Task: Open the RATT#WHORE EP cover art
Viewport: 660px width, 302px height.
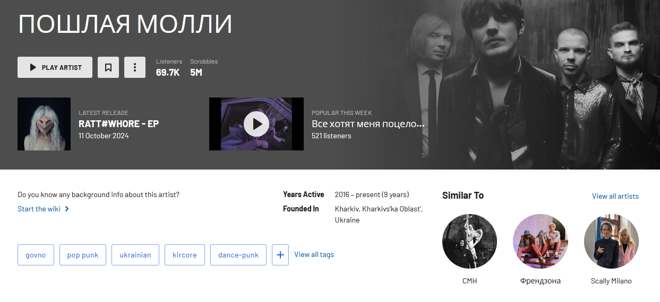Action: pyautogui.click(x=44, y=124)
